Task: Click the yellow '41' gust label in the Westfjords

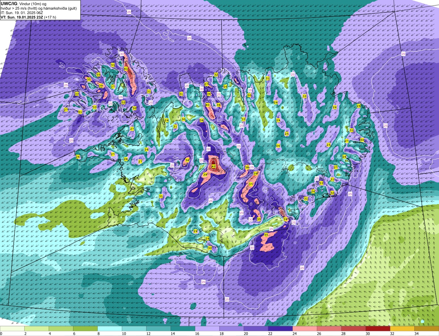Action: [126, 69]
